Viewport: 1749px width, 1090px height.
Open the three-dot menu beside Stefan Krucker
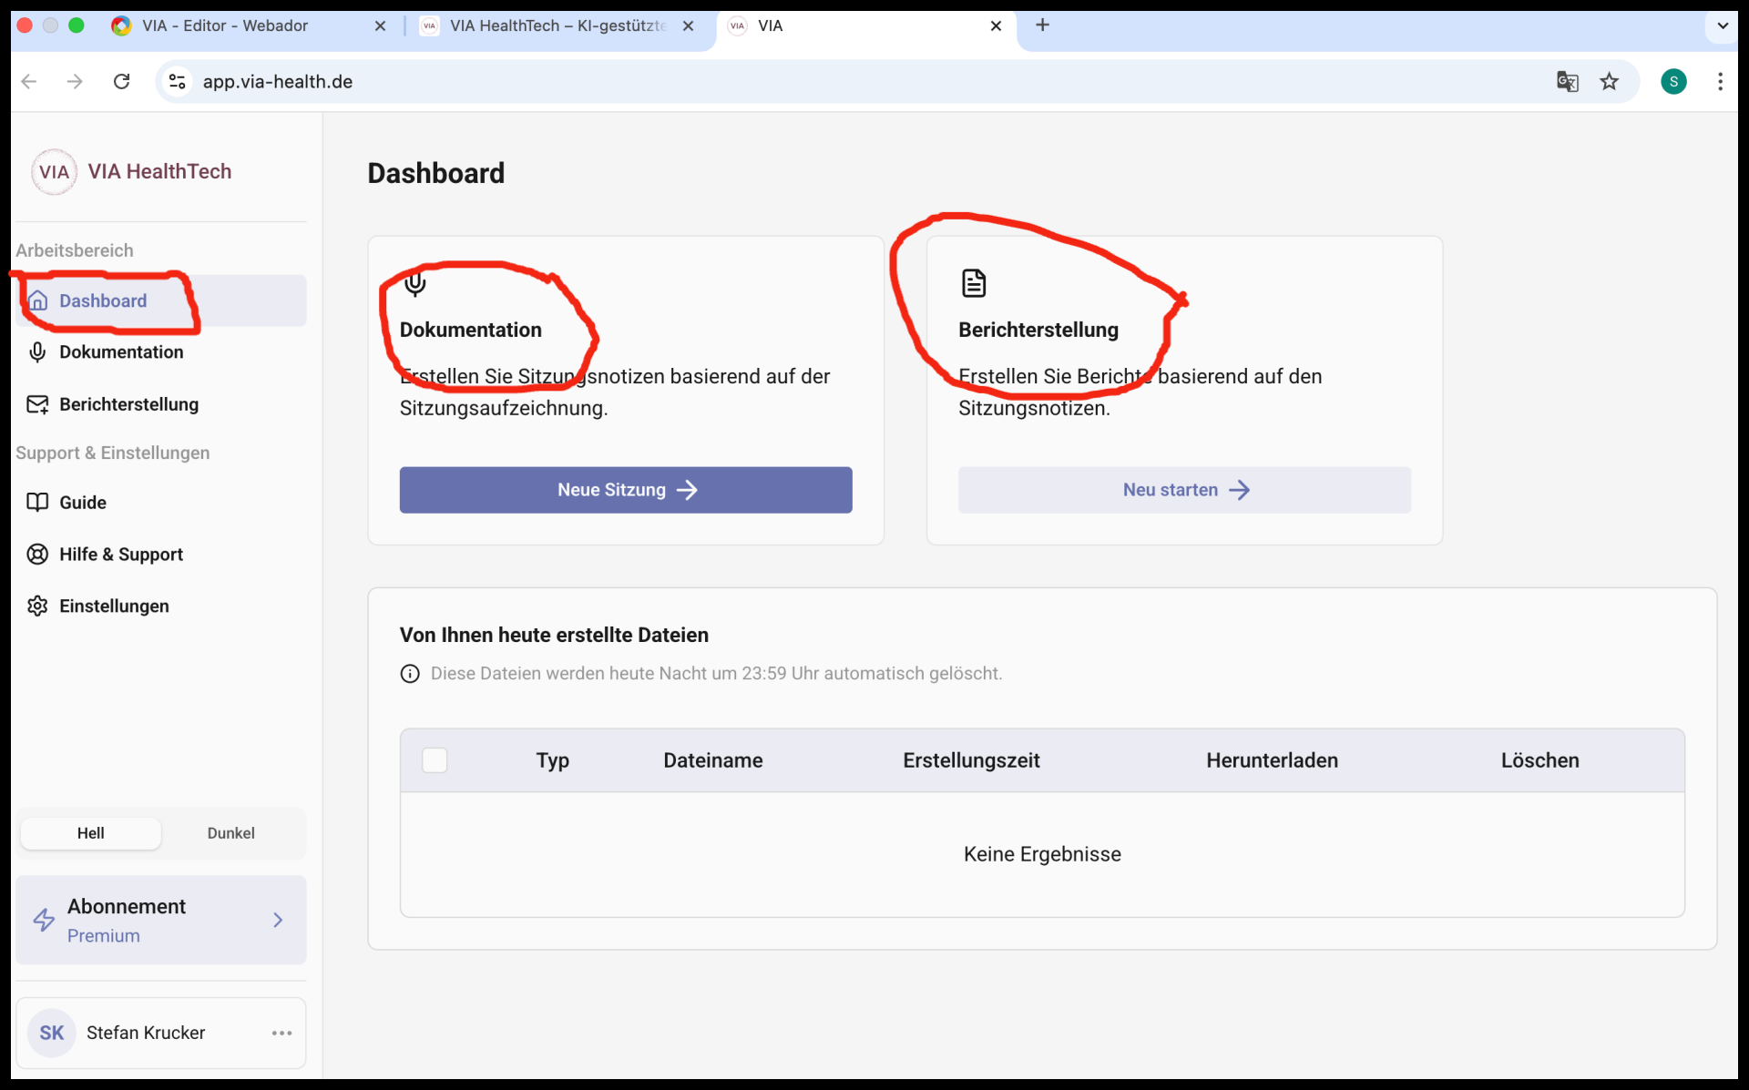[281, 1033]
